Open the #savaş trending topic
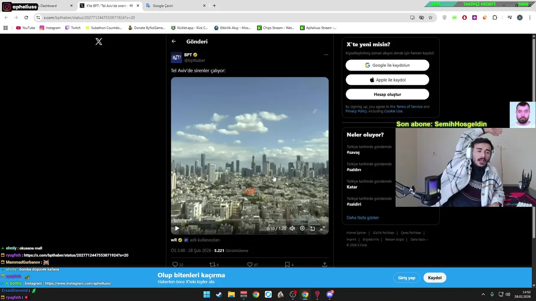The image size is (536, 301). coord(353,153)
